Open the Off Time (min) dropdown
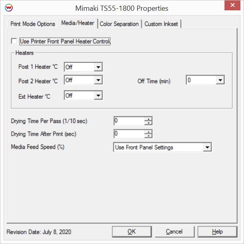244x244 pixels. (x=220, y=80)
